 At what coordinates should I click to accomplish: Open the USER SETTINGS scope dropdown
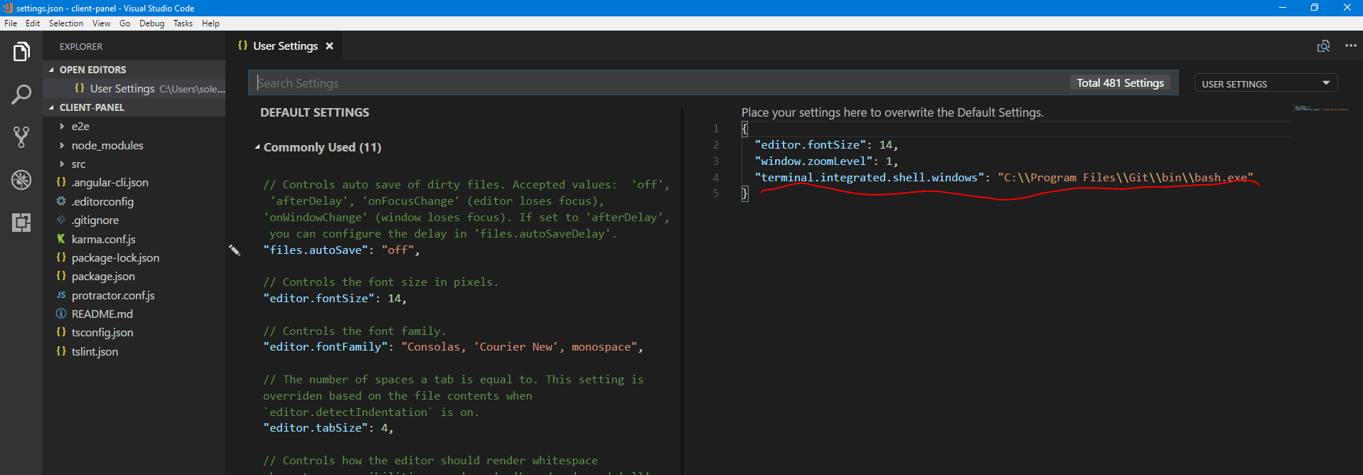click(1266, 83)
